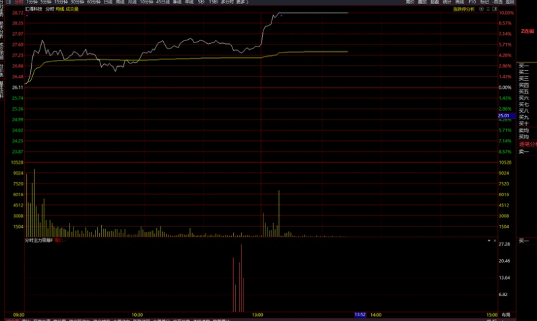The height and width of the screenshot is (321, 537).
Task: Click the 13:52 time marker on the axis
Action: pos(360,314)
